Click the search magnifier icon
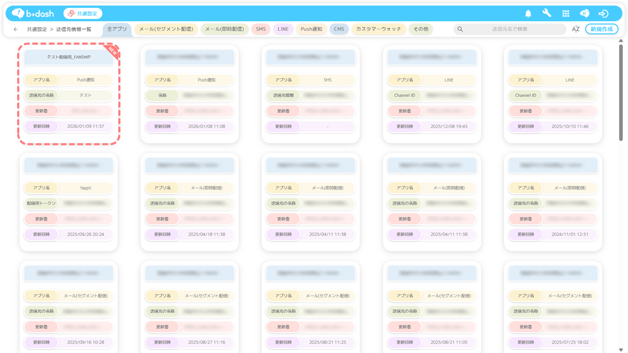Screen dimensions: 628x353 pyautogui.click(x=460, y=30)
